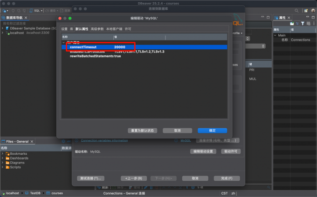Image resolution: width=317 pixels, height=197 pixels.
Task: Toggle funnel filter icon in 属性 panel
Action: point(303,24)
